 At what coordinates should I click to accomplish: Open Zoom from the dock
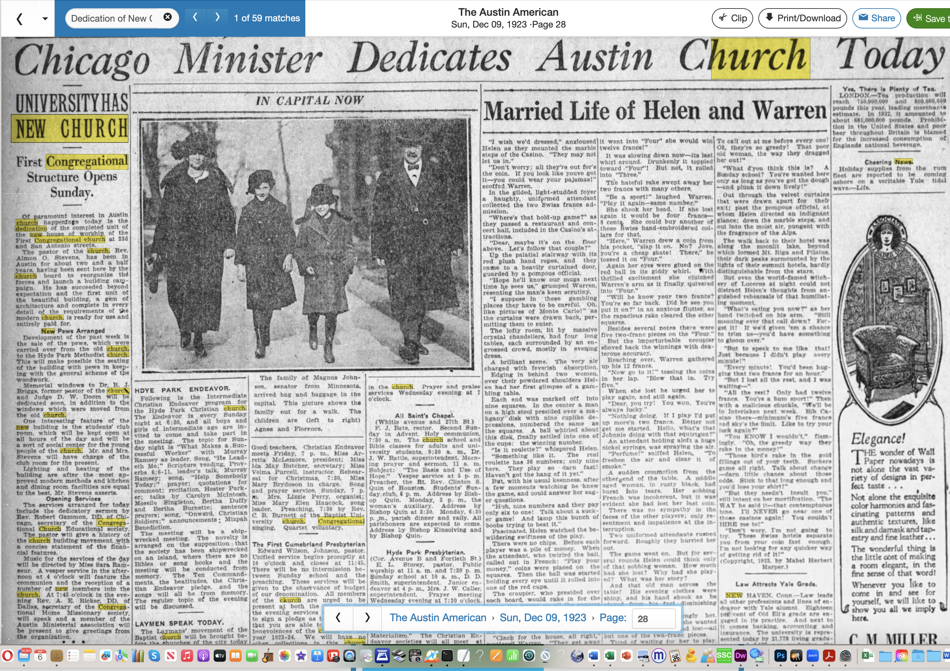pyautogui.click(x=813, y=656)
